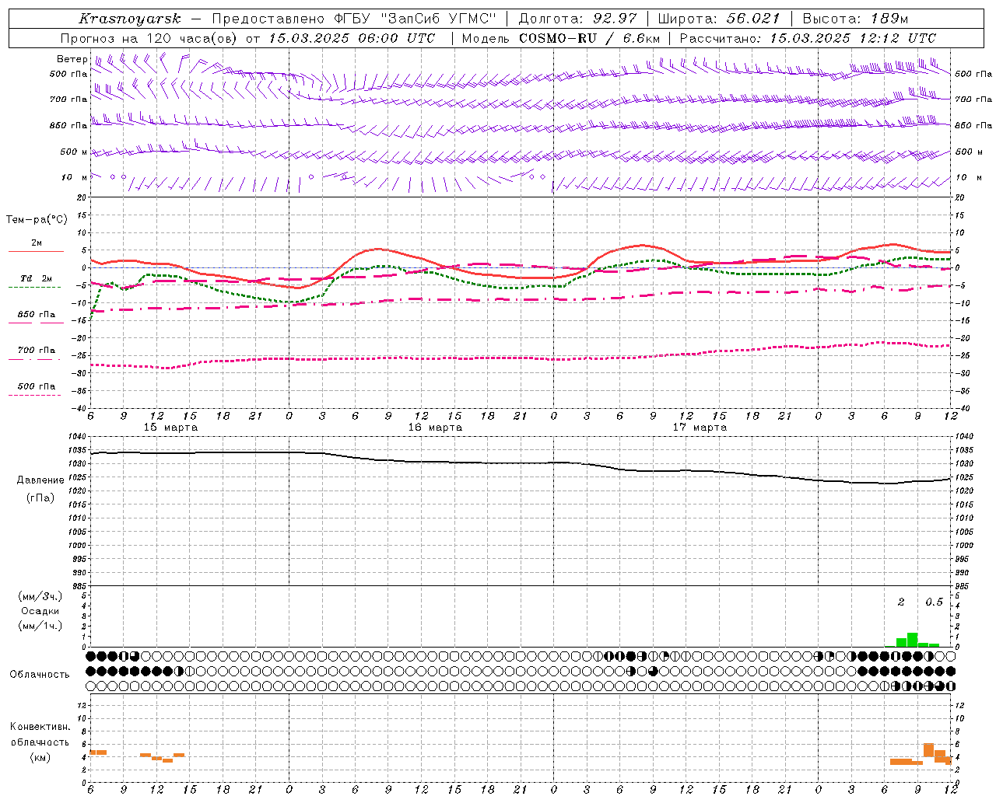Click the tallest green precipitation bar
This screenshot has height=796, width=996.
pyautogui.click(x=912, y=640)
